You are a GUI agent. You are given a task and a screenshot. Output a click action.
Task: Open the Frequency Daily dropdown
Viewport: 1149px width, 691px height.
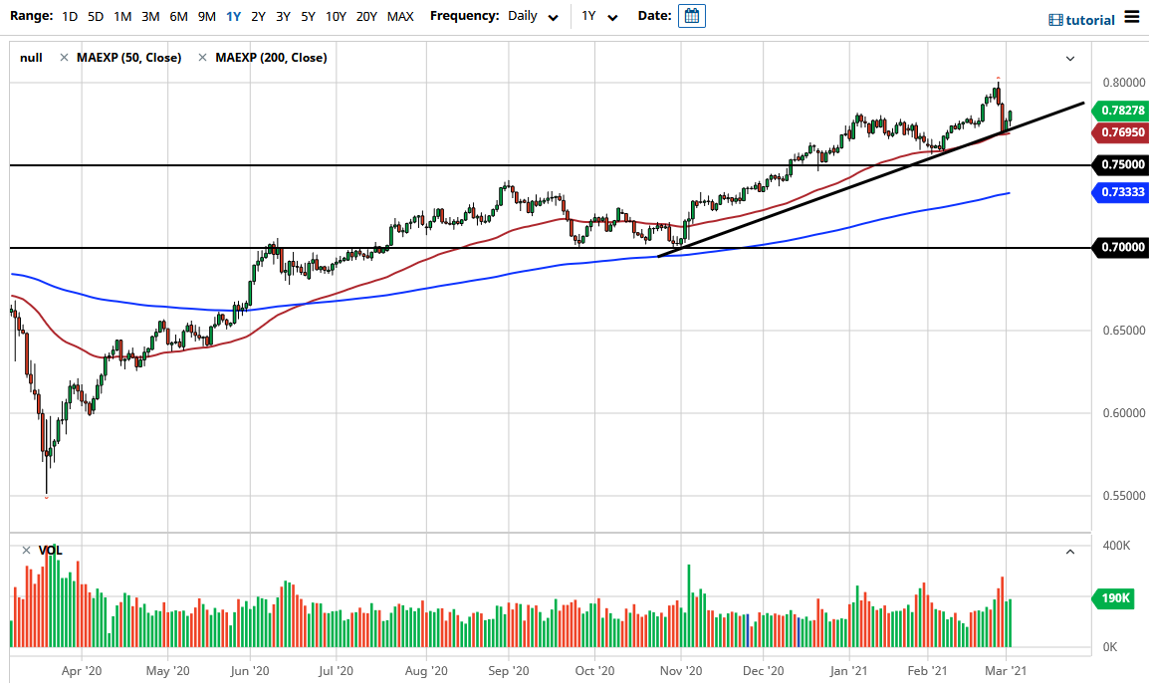pos(533,17)
